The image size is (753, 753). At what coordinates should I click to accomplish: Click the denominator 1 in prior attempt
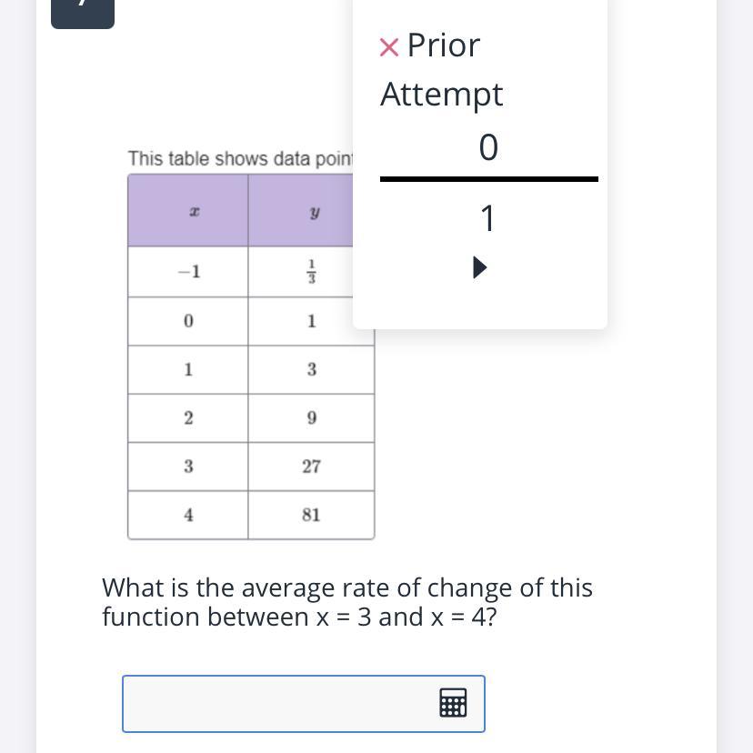tap(488, 218)
